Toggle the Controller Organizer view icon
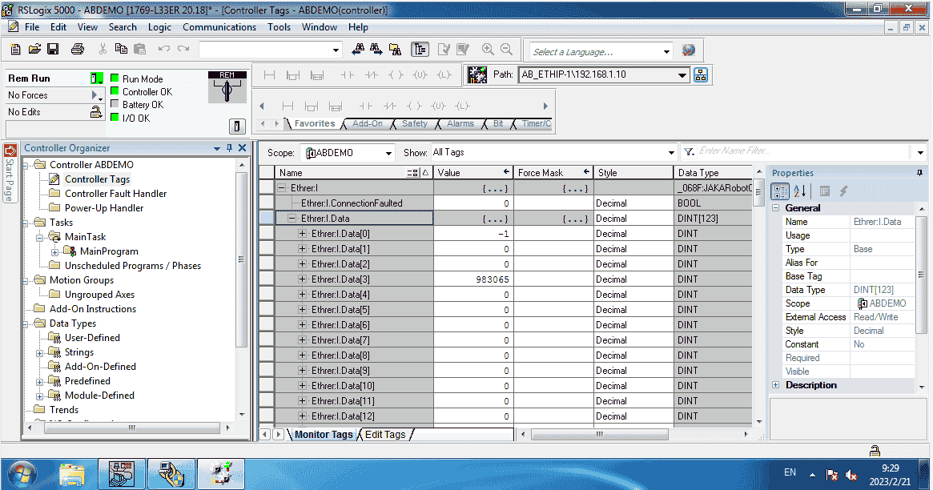933x490 pixels. coord(420,50)
